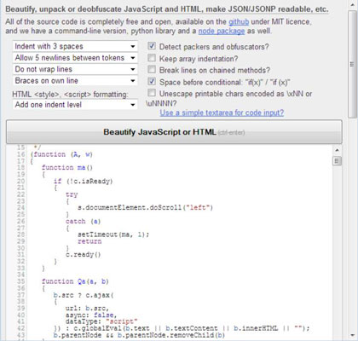The width and height of the screenshot is (358, 341).
Task: Click on 'url: b.src,' line
Action: 87,309
